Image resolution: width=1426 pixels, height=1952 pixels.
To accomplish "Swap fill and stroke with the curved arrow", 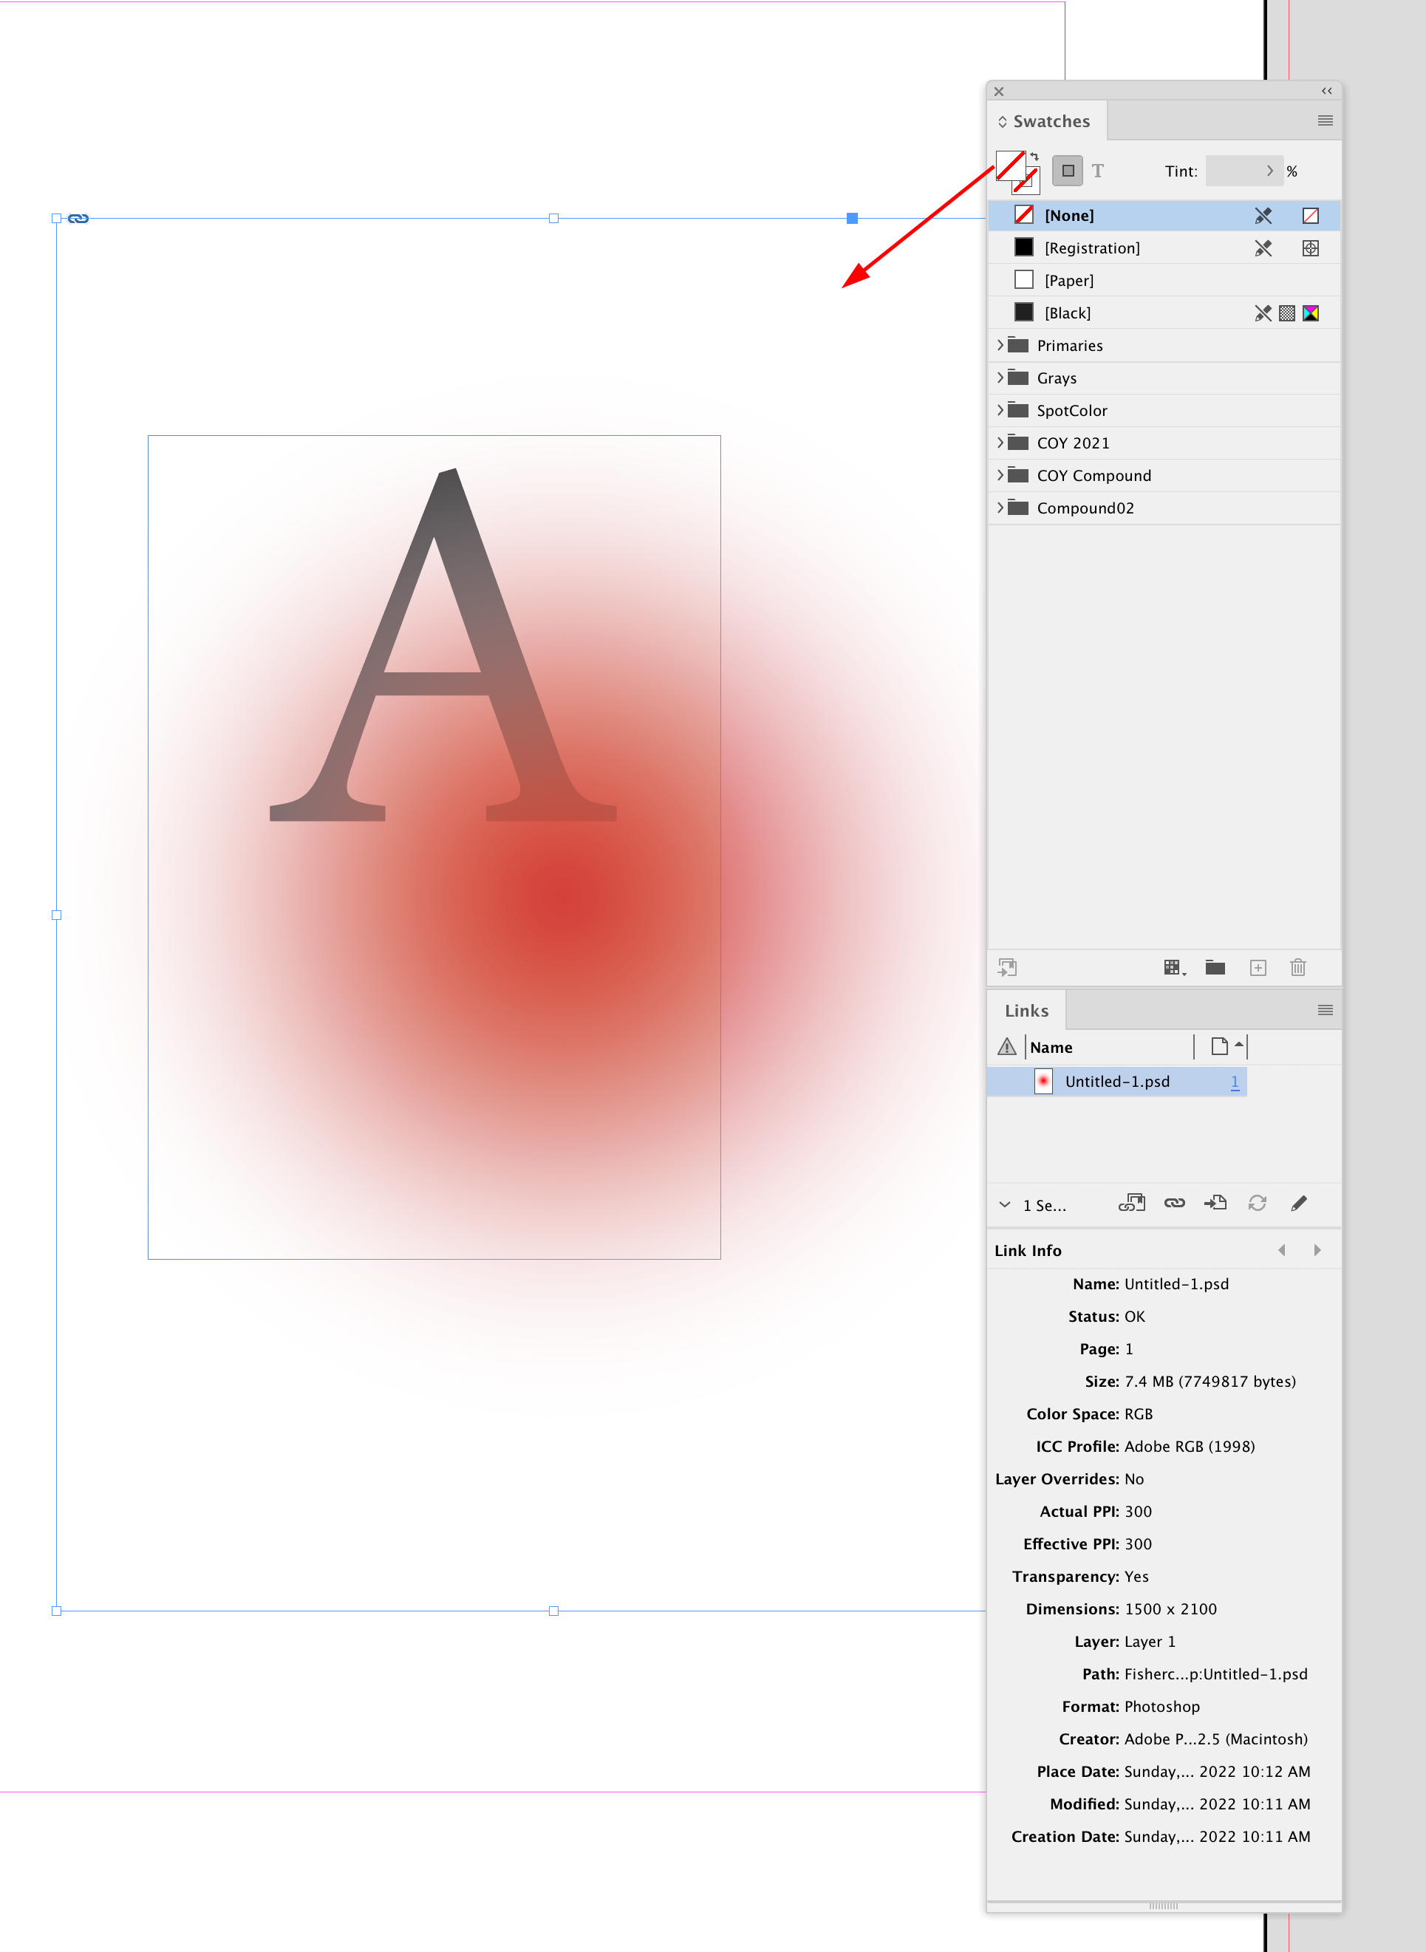I will coord(1034,156).
